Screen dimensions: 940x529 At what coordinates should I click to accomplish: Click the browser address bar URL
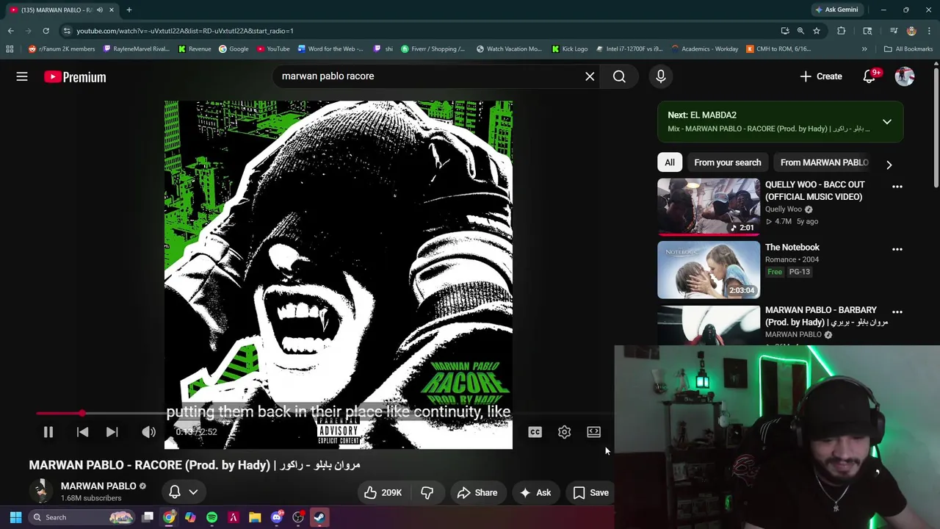pos(185,31)
